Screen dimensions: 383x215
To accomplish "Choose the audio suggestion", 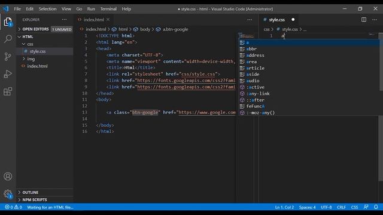I will 309,81.
